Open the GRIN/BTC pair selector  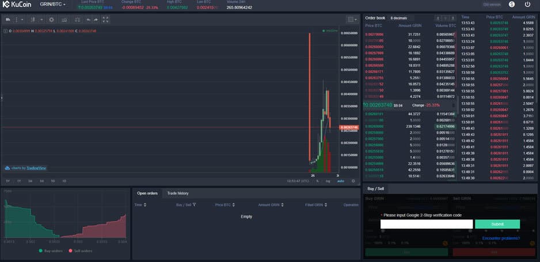pos(53,5)
